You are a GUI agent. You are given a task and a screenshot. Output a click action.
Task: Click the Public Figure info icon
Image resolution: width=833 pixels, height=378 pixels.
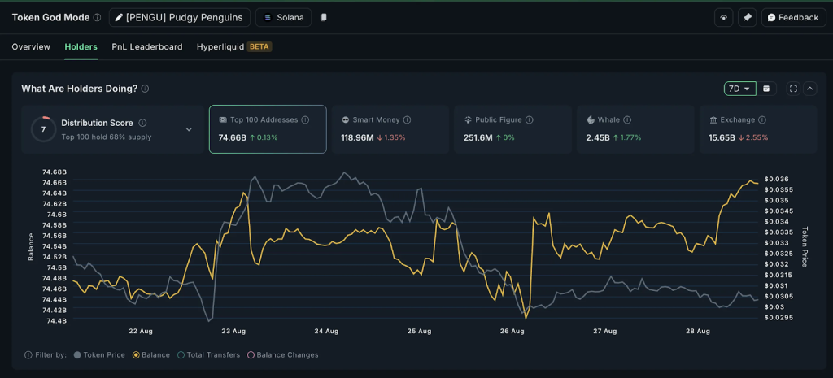(x=529, y=120)
